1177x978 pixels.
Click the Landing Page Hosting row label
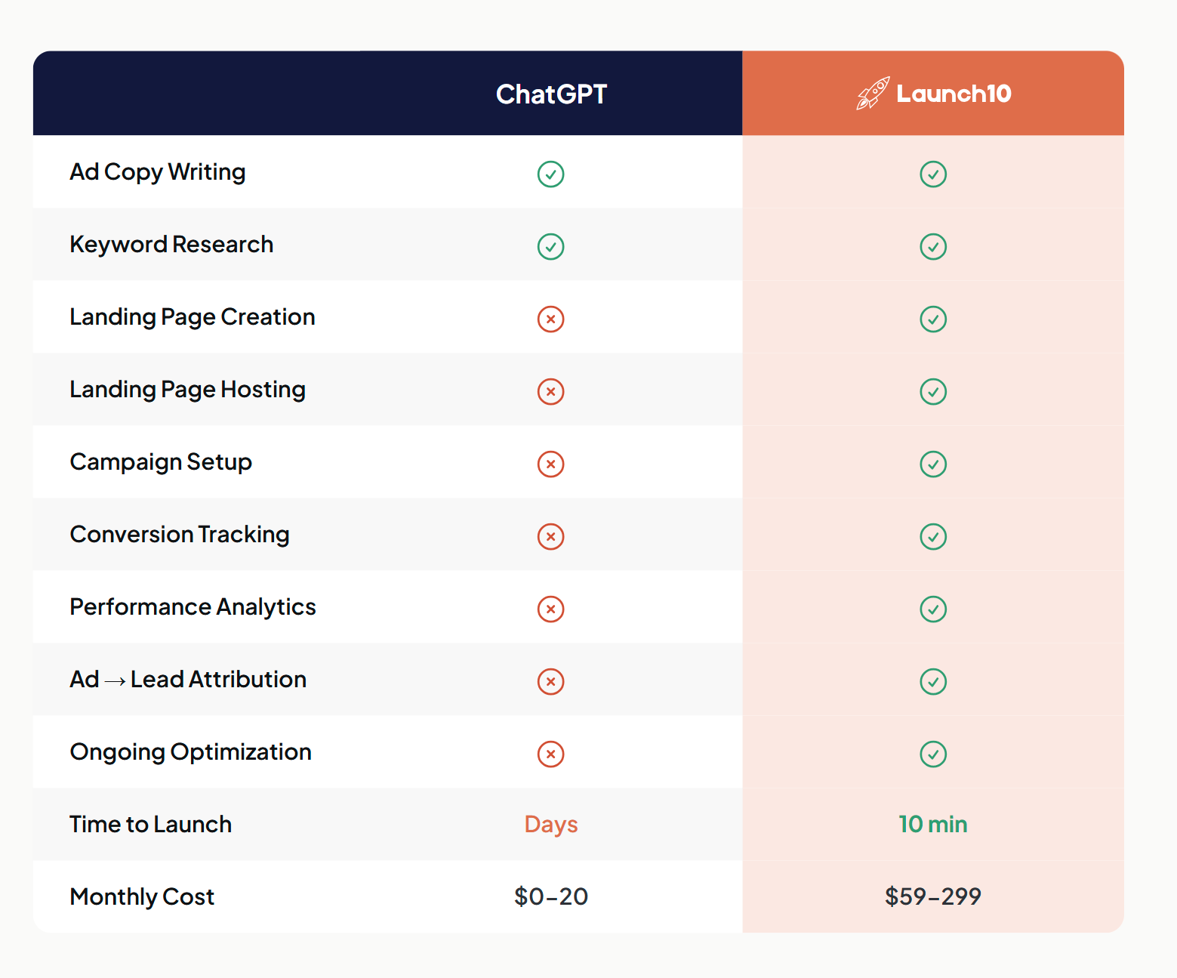[188, 390]
